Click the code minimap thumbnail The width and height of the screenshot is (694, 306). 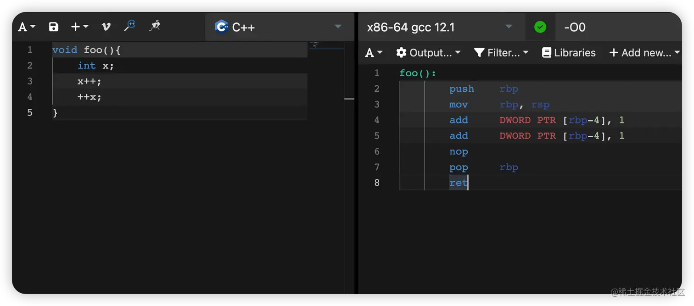315,45
